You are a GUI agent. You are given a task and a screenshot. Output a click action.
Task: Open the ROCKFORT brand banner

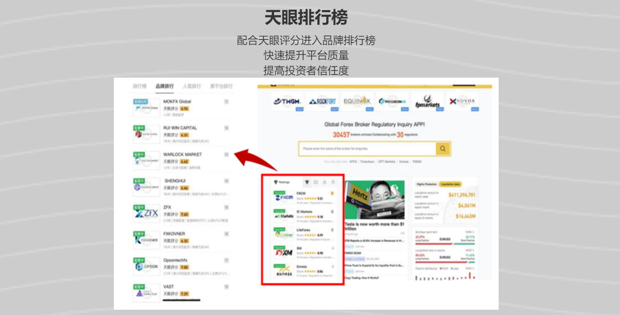tap(323, 101)
